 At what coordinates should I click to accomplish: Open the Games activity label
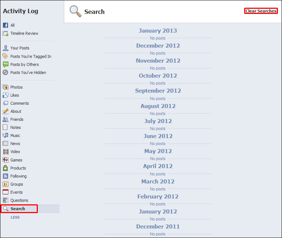[17, 160]
